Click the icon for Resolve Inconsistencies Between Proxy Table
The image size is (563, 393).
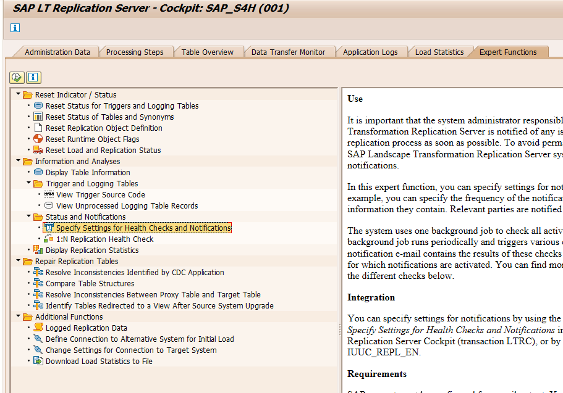(38, 294)
